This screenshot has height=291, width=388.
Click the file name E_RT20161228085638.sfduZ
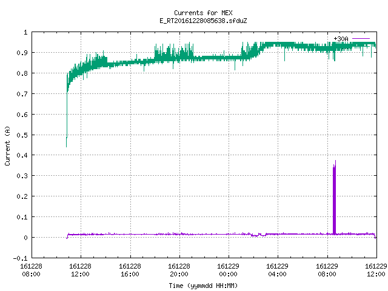pos(203,21)
